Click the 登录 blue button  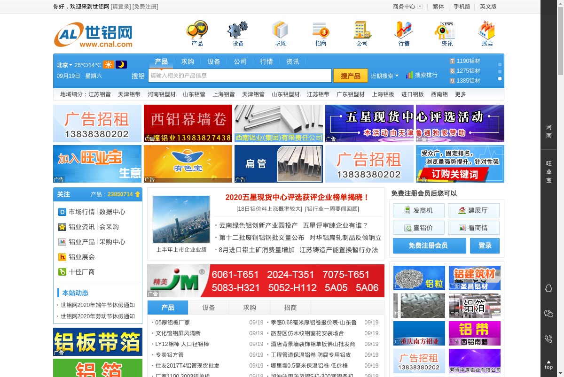point(485,246)
